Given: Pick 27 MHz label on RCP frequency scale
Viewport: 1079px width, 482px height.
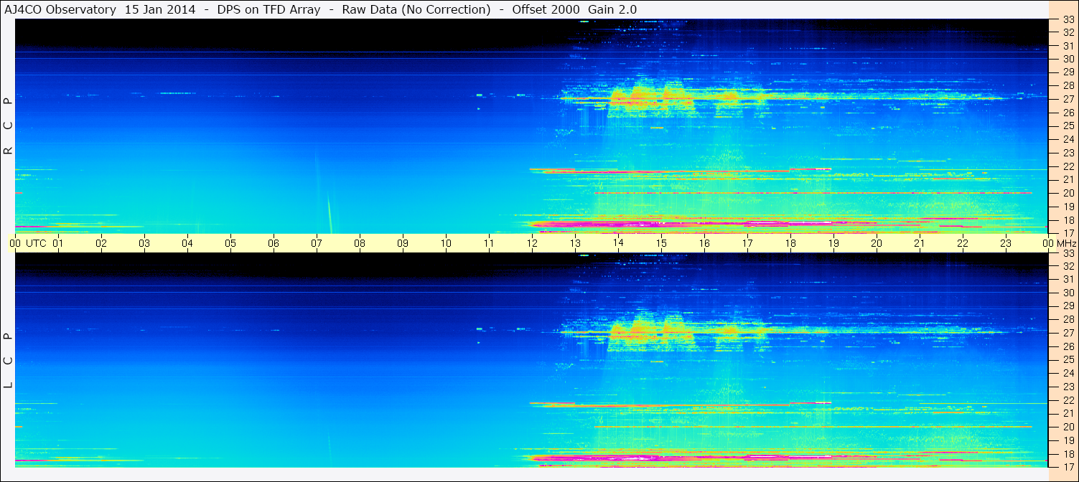Looking at the screenshot, I should point(1068,99).
